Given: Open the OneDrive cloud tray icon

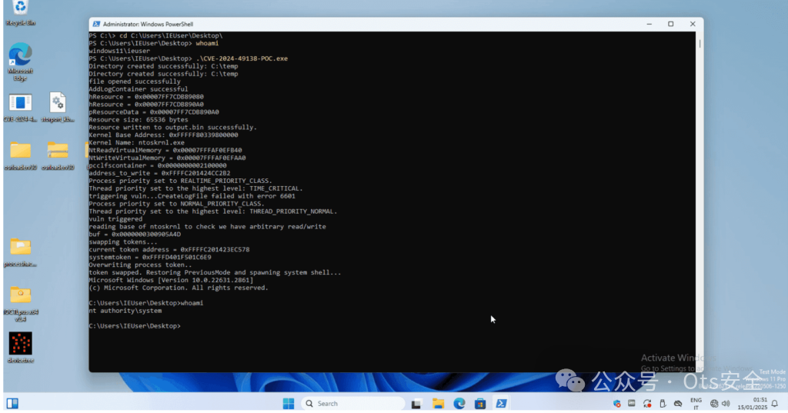Looking at the screenshot, I should (678, 404).
